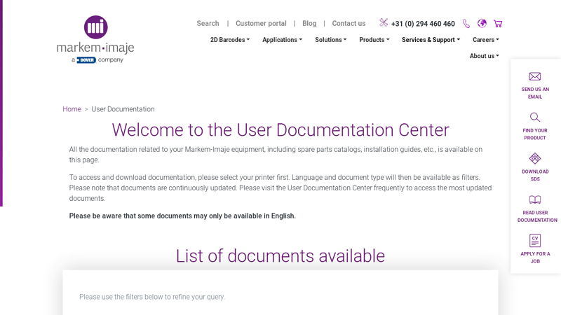
Task: Open the globe language selector icon
Action: click(x=482, y=23)
